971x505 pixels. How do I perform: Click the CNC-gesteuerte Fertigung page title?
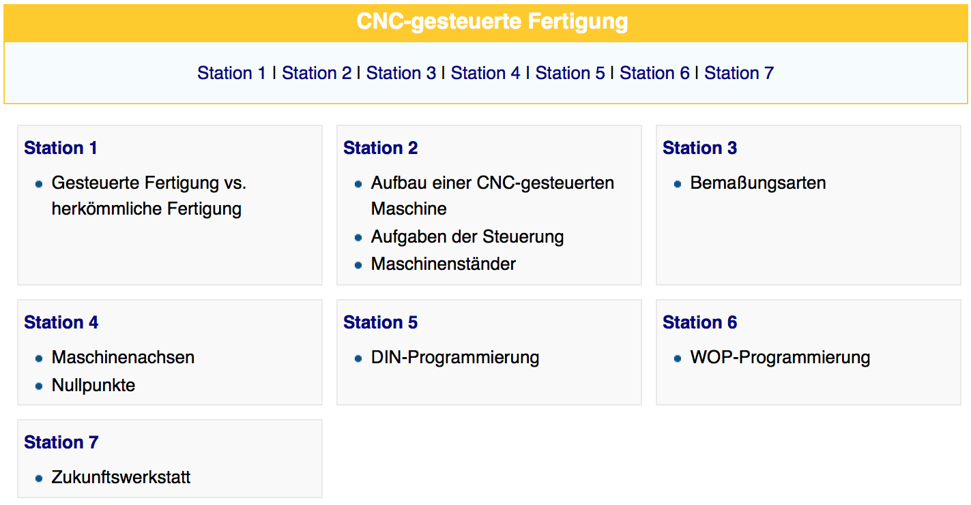[x=492, y=22]
